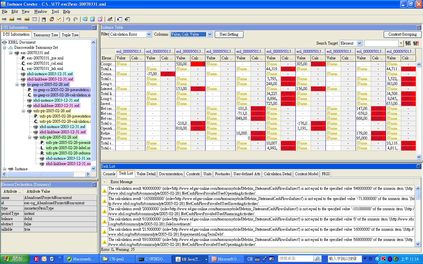
Task: Open the 176-pea2 folder in the taskbar
Action: [117, 259]
